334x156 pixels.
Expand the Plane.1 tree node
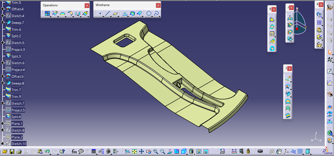click(x=3, y=124)
